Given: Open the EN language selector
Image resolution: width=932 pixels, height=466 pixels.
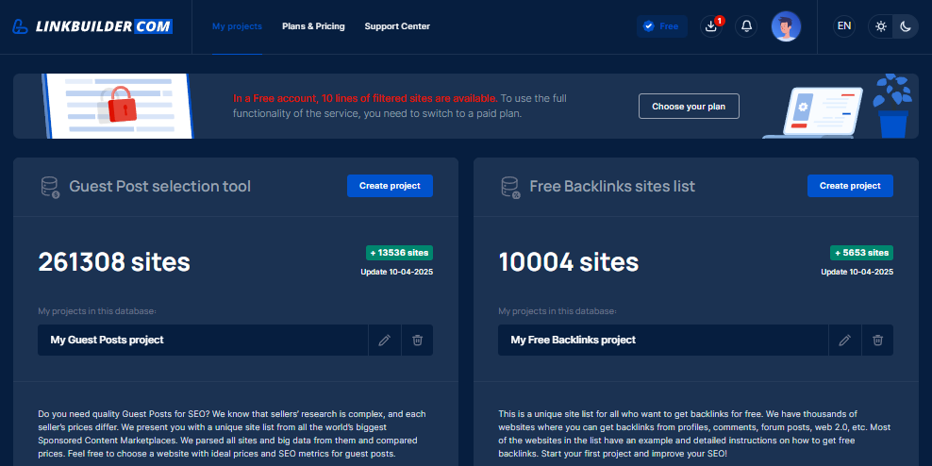Looking at the screenshot, I should pyautogui.click(x=844, y=26).
